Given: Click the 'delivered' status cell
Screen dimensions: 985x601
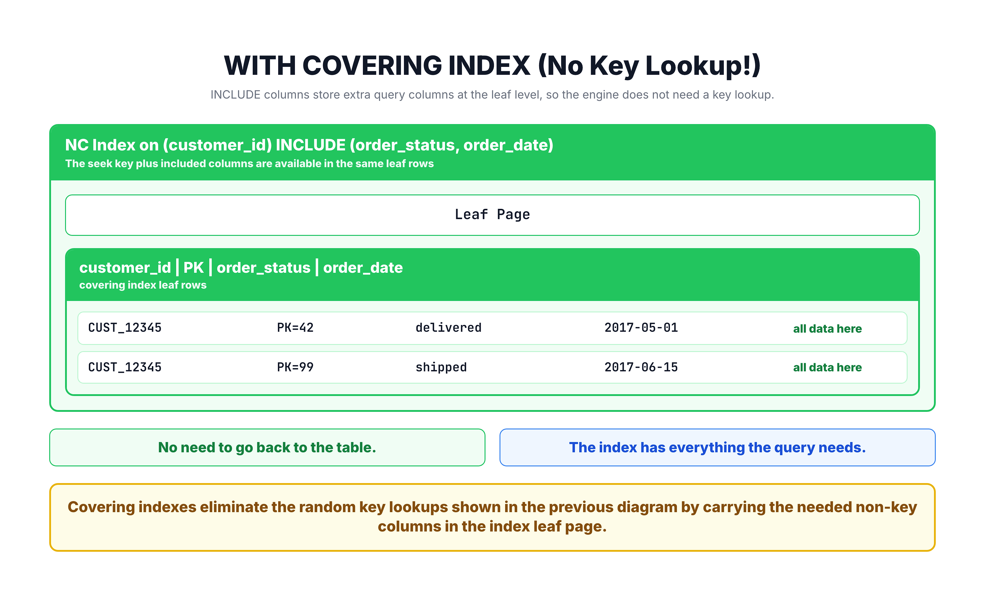Looking at the screenshot, I should 449,328.
